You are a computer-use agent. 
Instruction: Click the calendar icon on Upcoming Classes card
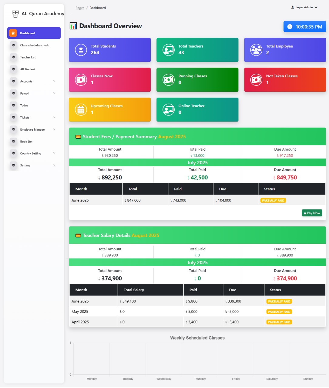click(x=81, y=110)
